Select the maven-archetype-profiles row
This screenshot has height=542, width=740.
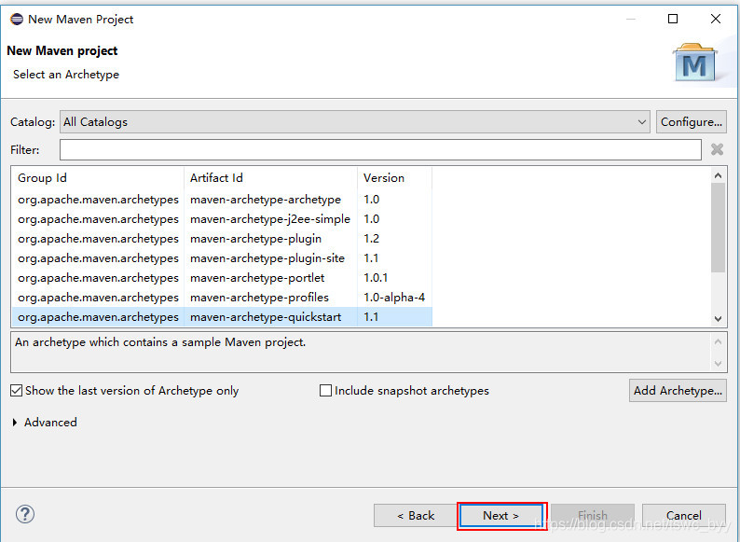point(222,298)
